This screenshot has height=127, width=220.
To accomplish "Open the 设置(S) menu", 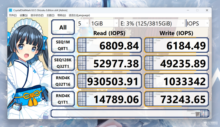I will [x=24, y=15].
